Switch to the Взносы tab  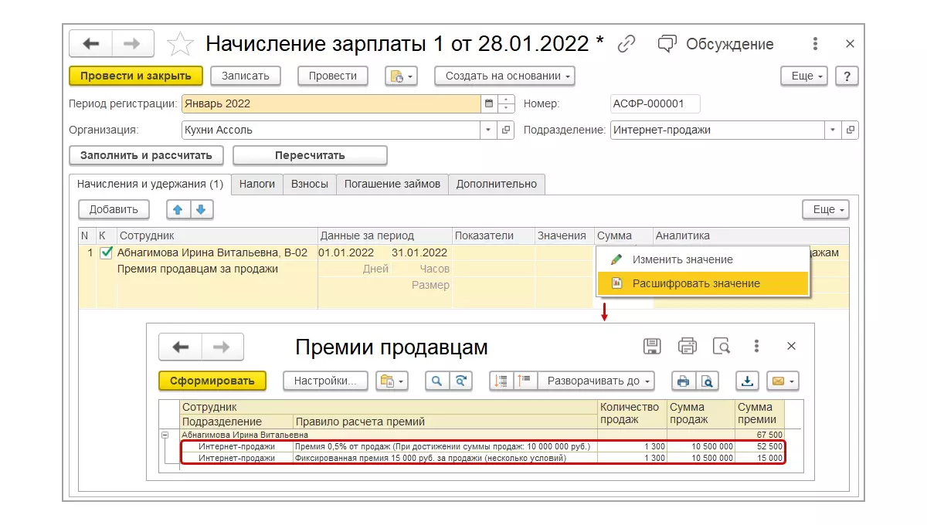click(310, 184)
